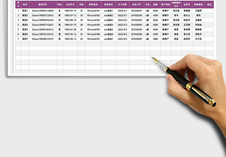Click member card number 201029296

pos(136,34)
